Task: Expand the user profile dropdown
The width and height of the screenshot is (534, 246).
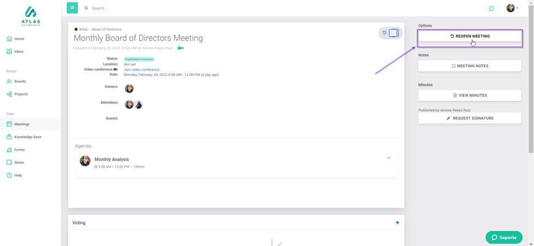Action: [512, 8]
